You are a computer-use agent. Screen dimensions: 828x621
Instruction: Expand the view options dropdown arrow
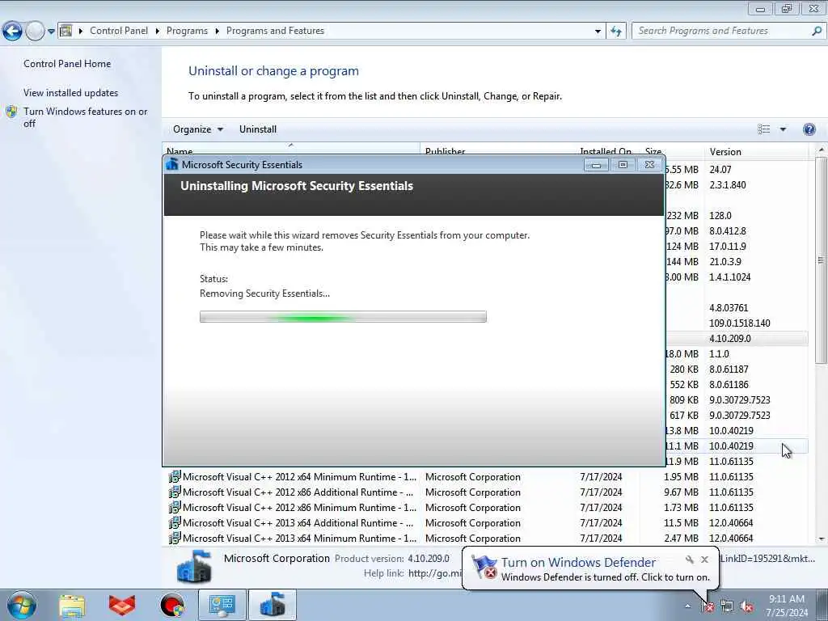coord(783,129)
